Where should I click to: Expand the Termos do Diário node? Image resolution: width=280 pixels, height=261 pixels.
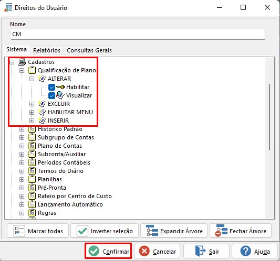(x=22, y=171)
